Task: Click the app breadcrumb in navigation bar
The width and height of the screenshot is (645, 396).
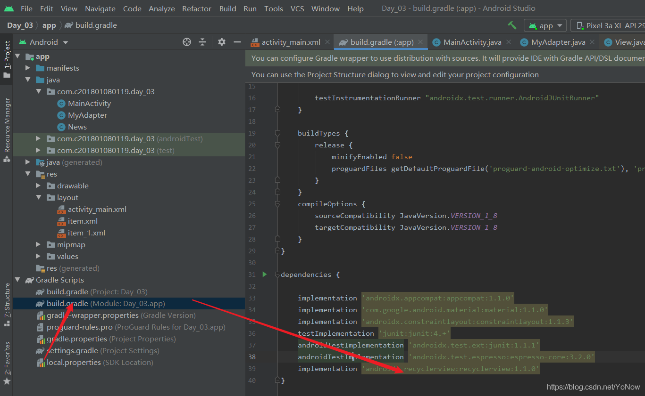Action: (49, 25)
